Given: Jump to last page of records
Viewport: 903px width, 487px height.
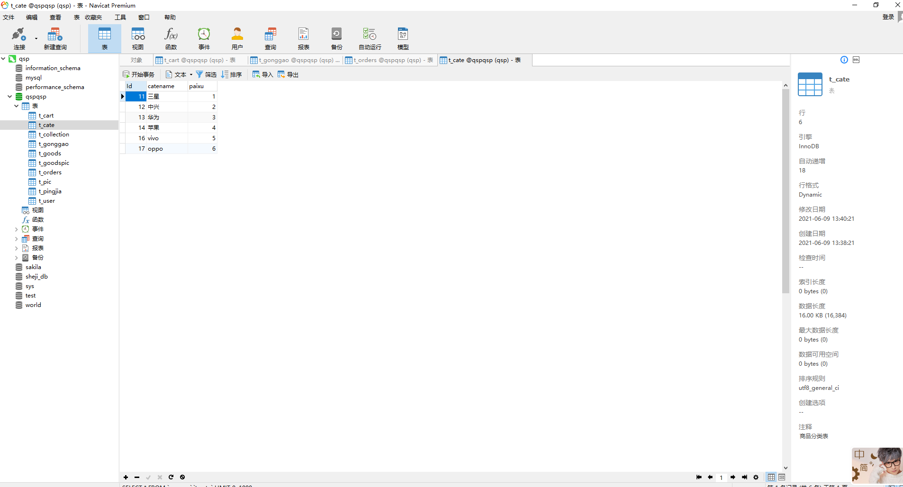Looking at the screenshot, I should click(x=744, y=477).
